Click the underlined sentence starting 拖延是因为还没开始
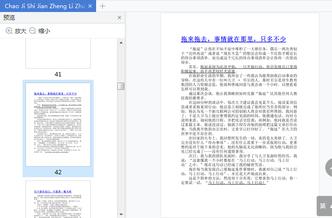Image resolution: width=332 pixels, height=218 pixels. point(239,69)
